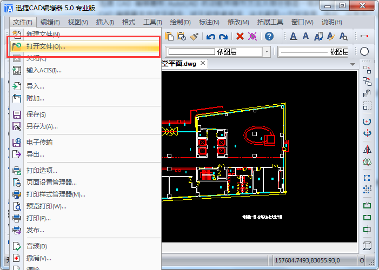Click the magnifier page icon beside 预览打印

(17, 206)
